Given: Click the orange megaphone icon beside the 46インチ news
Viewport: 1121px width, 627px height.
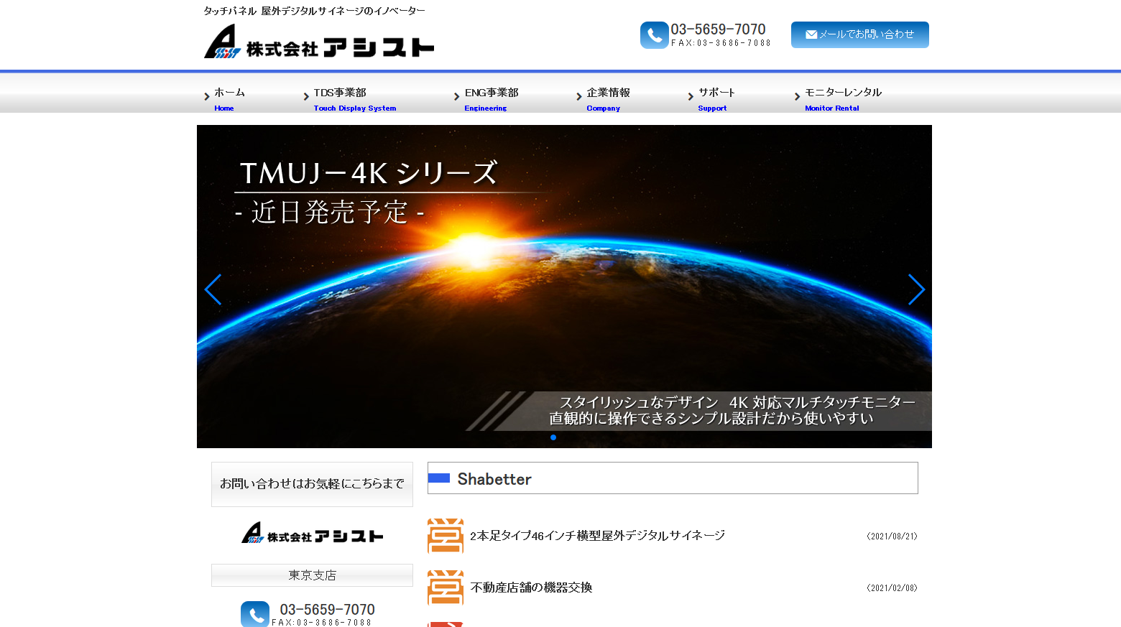Looking at the screenshot, I should pos(445,535).
